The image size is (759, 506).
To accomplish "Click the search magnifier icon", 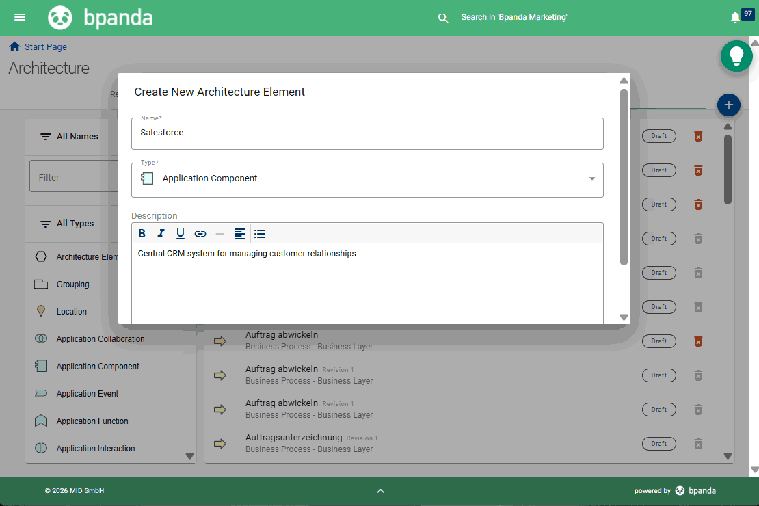I will (443, 18).
